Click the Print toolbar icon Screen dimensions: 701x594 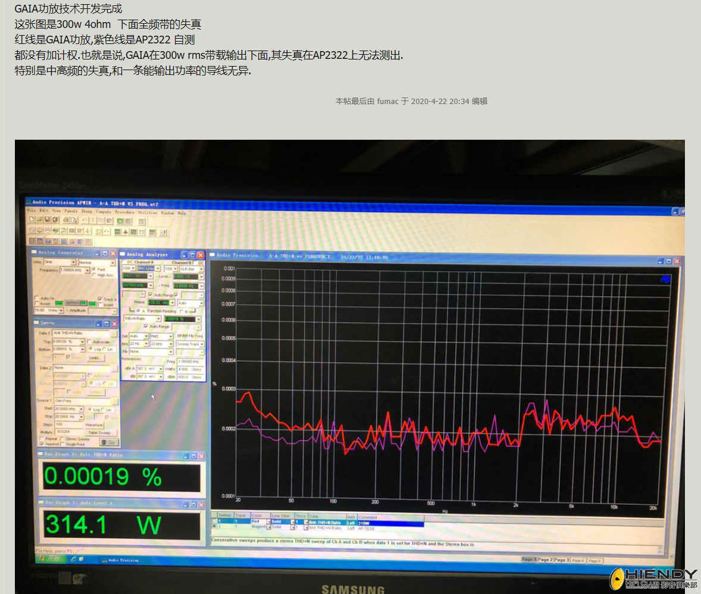pyautogui.click(x=65, y=220)
